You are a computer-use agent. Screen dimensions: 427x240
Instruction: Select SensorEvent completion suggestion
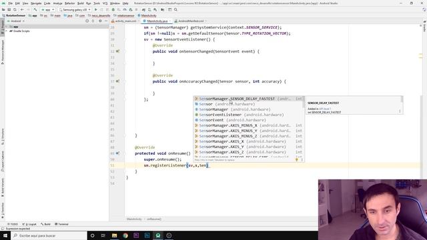click(248, 120)
